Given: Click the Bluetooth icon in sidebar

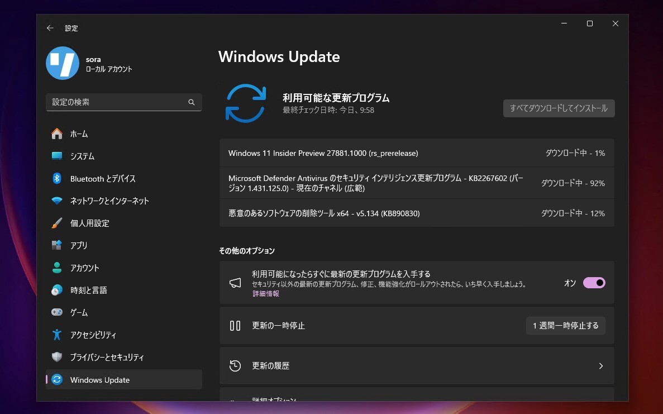Looking at the screenshot, I should coord(57,178).
